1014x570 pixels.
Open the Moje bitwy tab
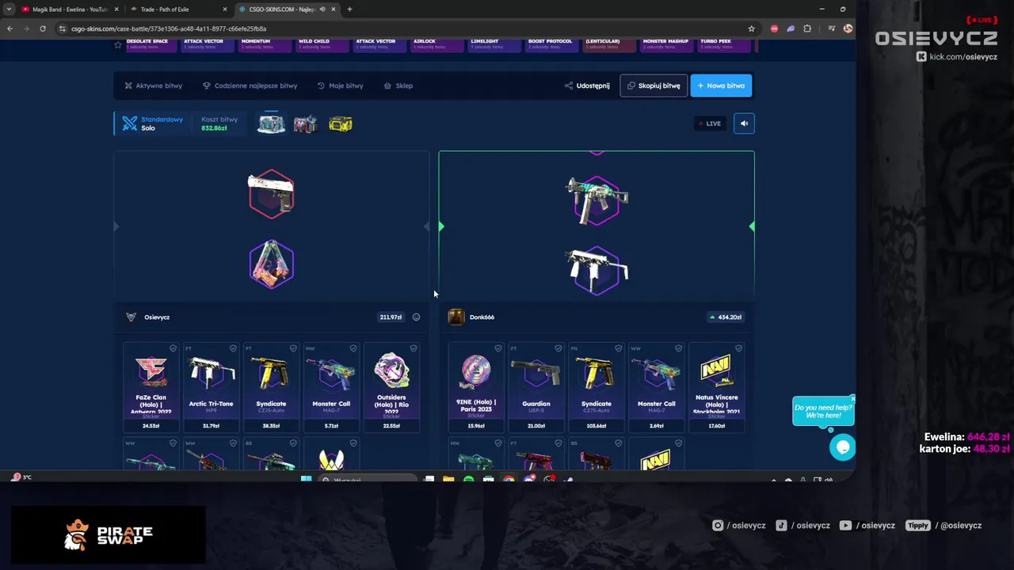coord(340,85)
